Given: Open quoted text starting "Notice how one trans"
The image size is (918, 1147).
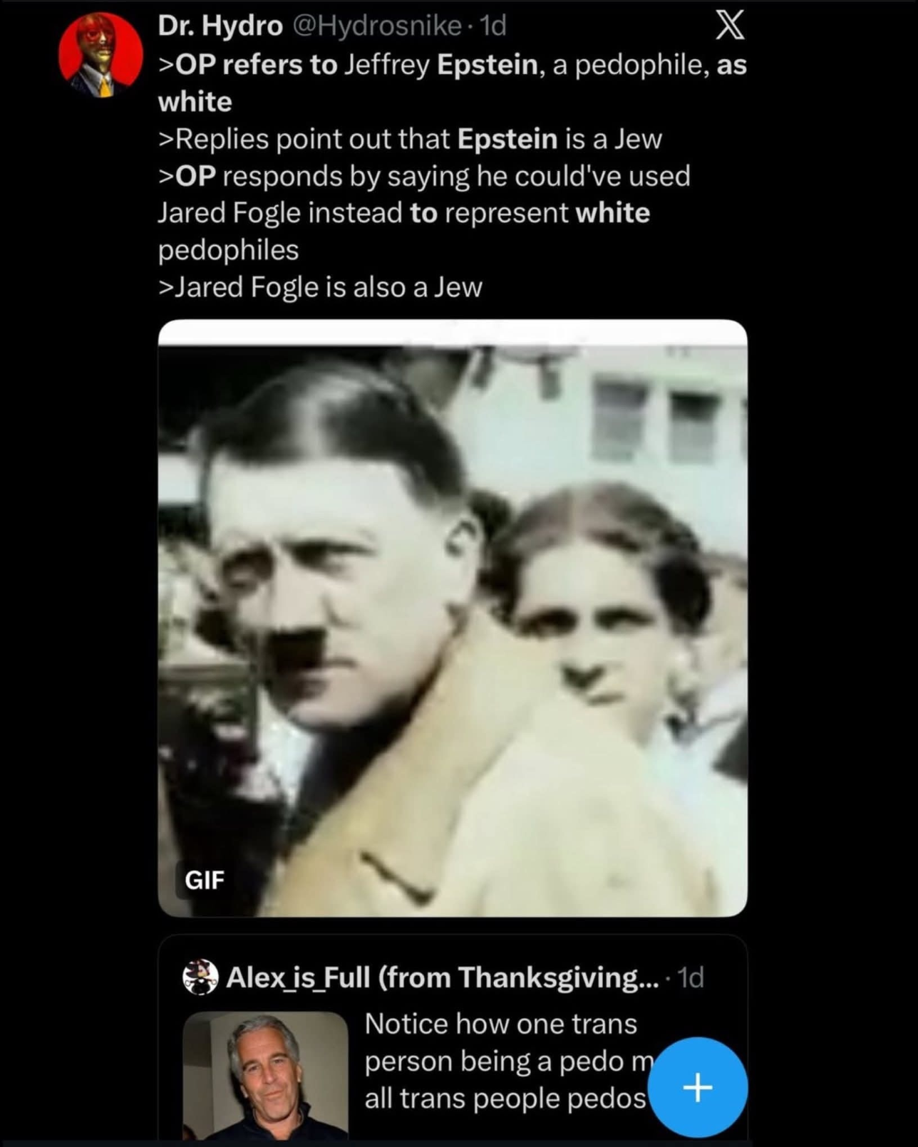Looking at the screenshot, I should tap(506, 1061).
